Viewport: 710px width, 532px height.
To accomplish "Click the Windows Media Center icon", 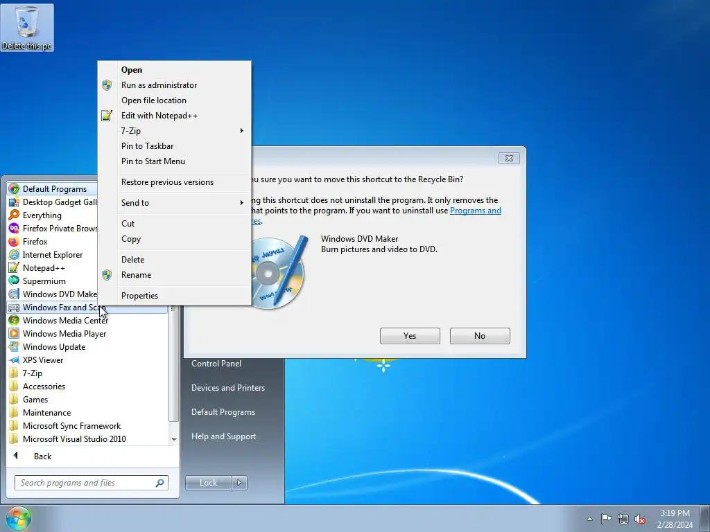I will (14, 320).
